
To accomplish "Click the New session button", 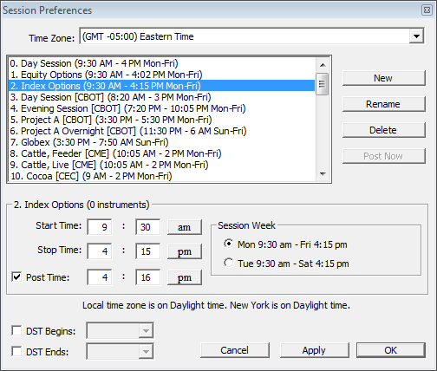I will click(x=384, y=78).
